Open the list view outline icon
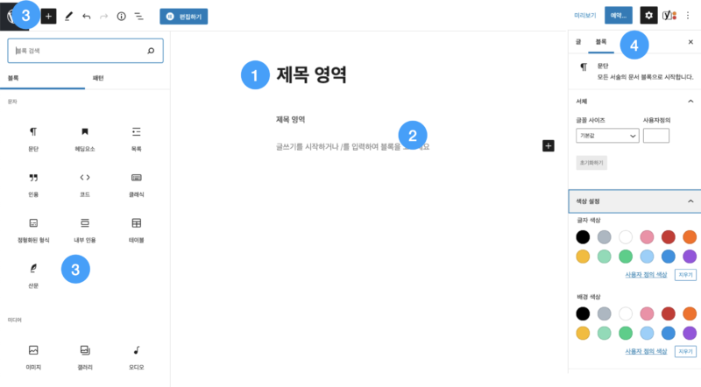 (x=139, y=17)
